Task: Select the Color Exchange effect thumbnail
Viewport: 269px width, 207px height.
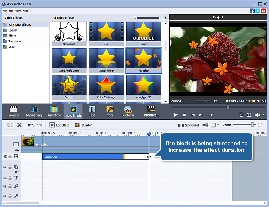Action: click(x=106, y=87)
